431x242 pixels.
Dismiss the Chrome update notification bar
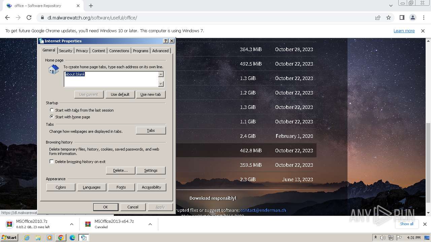point(423,31)
